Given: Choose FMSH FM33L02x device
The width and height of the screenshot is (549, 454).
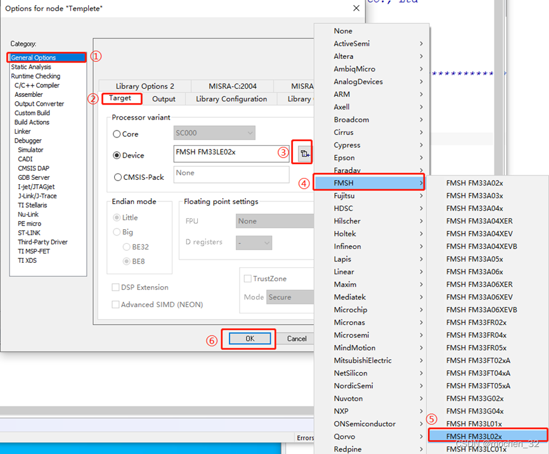Looking at the screenshot, I should click(x=488, y=436).
